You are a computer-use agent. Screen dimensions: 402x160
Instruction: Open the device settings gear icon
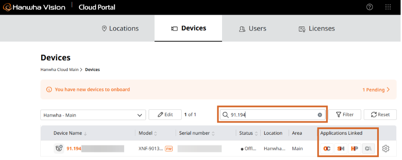click(386, 148)
